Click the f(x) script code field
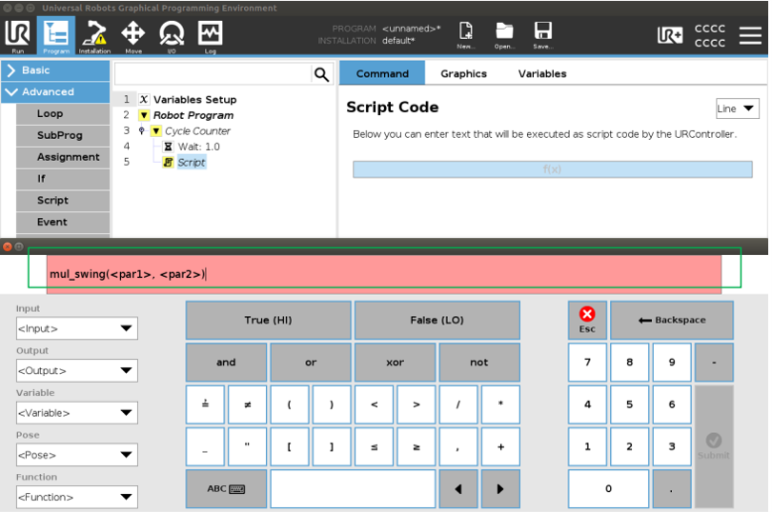 (553, 169)
